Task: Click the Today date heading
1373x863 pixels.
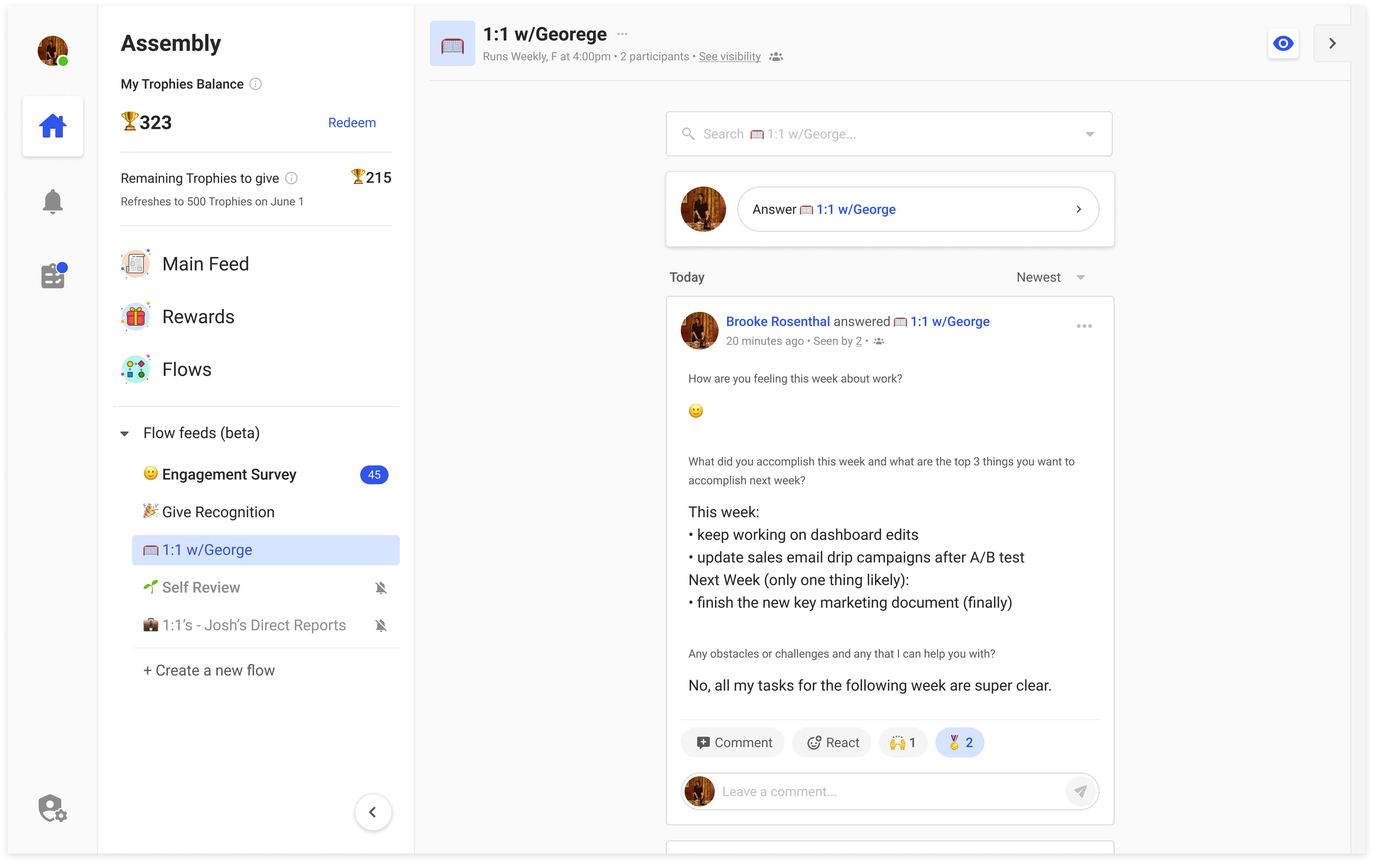Action: [x=686, y=277]
